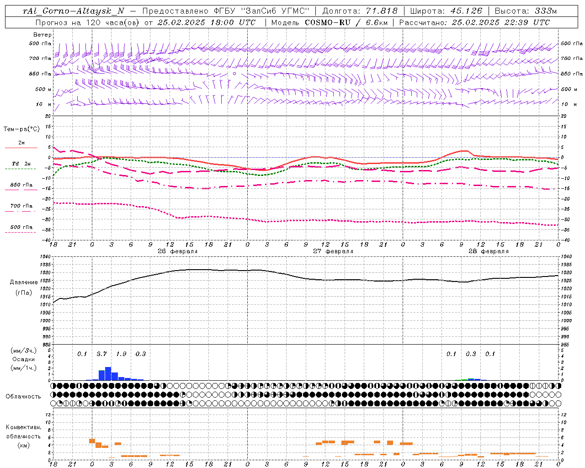Click the Td 2м dew point legend entry
The width and height of the screenshot is (585, 468).
coord(21,164)
